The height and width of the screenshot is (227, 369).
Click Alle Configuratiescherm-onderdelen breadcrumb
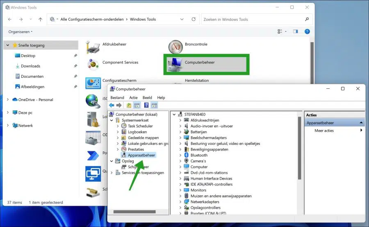[x=92, y=19]
